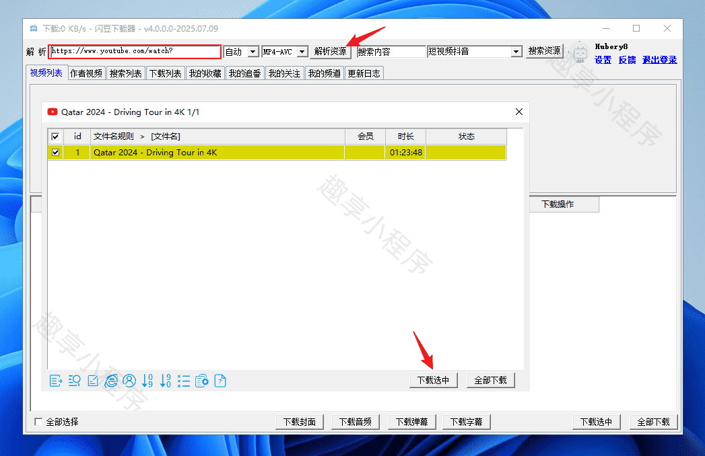Click the app icon in title bar
Viewport: 705px width, 456px height.
pyautogui.click(x=34, y=28)
